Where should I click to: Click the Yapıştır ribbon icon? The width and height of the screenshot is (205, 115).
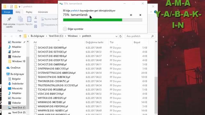coord(29,21)
